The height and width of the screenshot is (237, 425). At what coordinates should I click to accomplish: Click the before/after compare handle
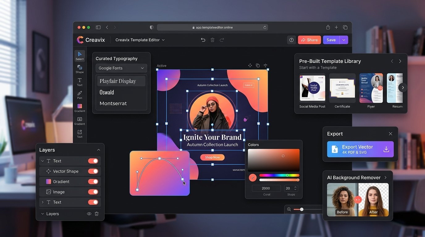click(x=358, y=200)
